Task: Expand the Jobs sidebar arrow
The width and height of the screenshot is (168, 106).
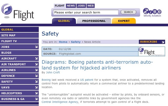Action: pyautogui.click(x=36, y=47)
